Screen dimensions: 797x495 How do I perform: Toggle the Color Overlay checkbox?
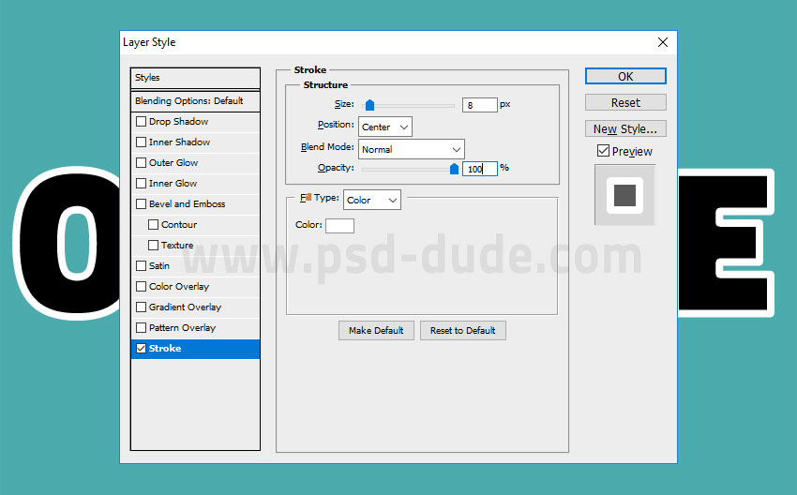tap(142, 287)
